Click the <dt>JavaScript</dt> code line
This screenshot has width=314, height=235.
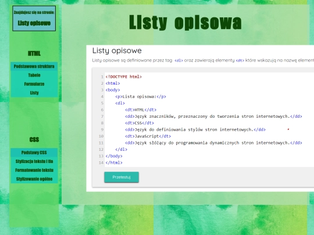(x=148, y=136)
